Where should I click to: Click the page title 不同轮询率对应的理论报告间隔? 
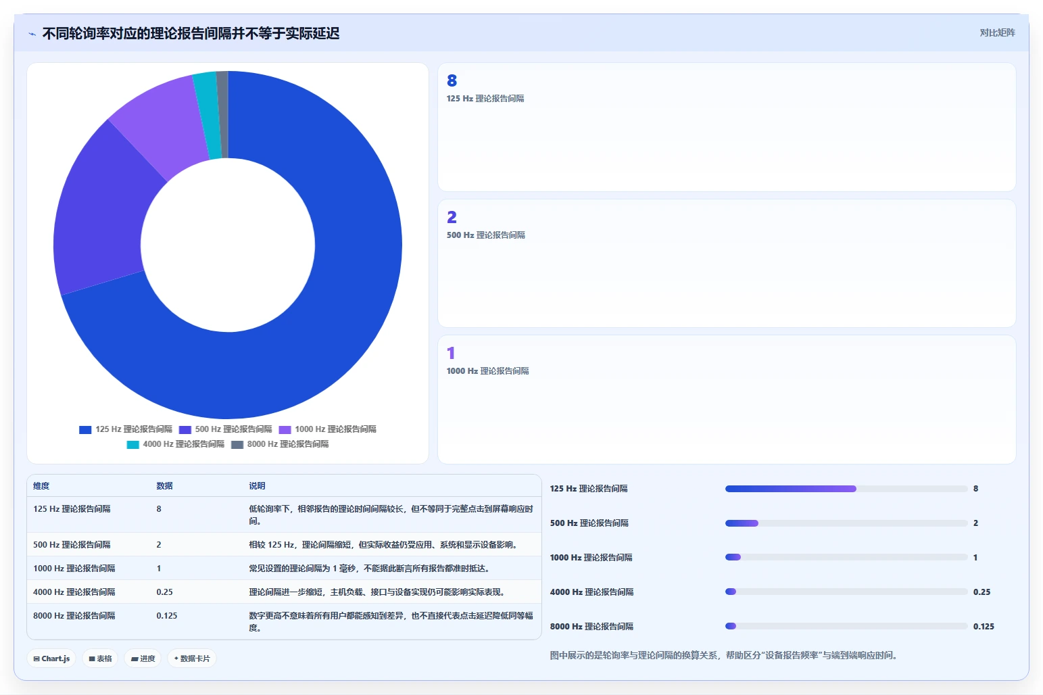(191, 34)
